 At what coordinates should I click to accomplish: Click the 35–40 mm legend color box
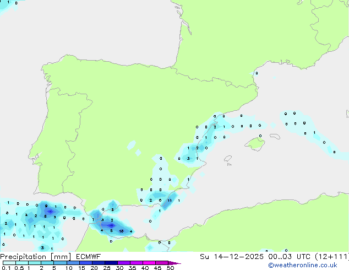(x=136, y=263)
